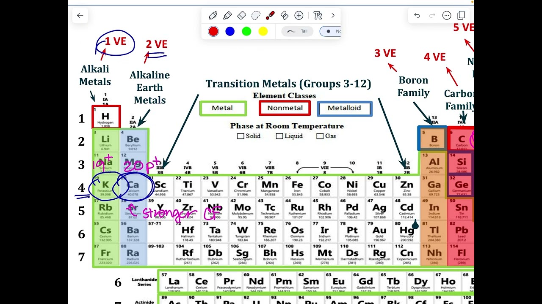Image resolution: width=542 pixels, height=304 pixels.
Task: Click the Zinc (Zn) cell
Action: [x=406, y=187]
